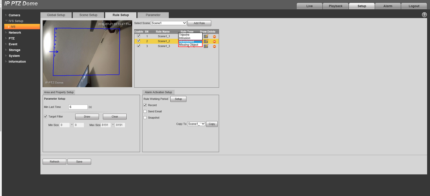Click the Save button
The width and height of the screenshot is (430, 196).
point(79,161)
